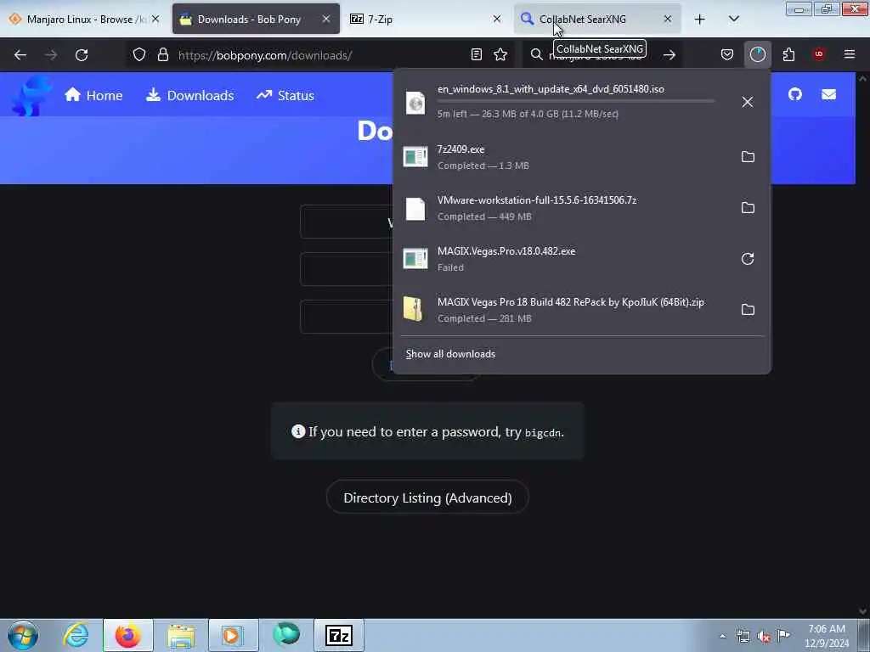Open the Downloads navigation link

189,95
